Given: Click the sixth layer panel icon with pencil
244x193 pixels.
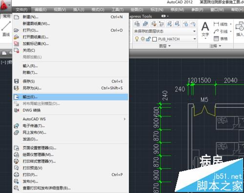Looking at the screenshot, I should [177, 24].
